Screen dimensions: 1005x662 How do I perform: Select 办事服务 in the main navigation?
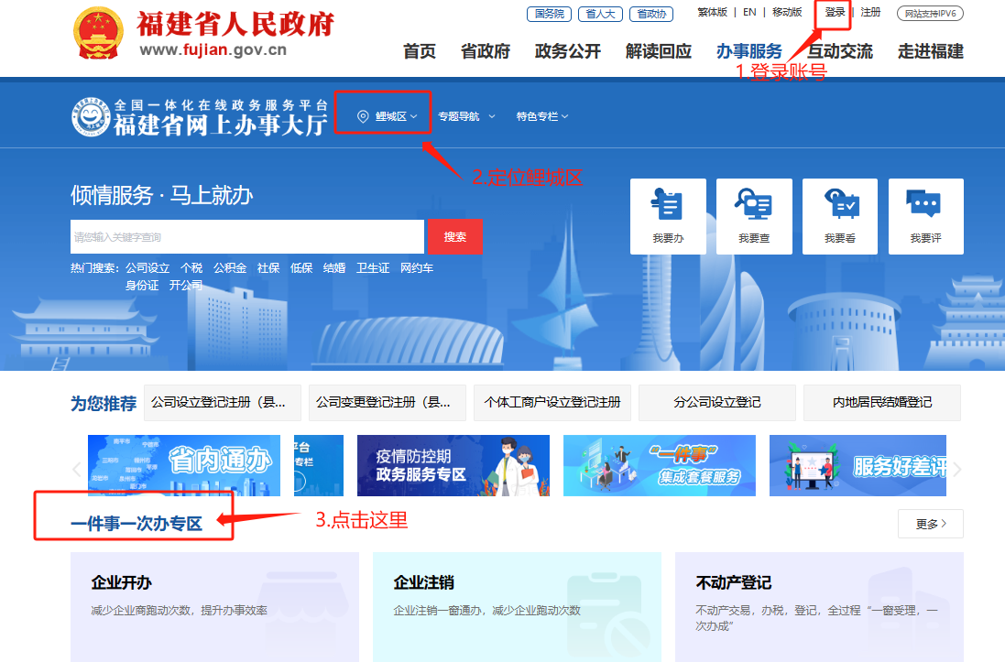click(x=748, y=51)
